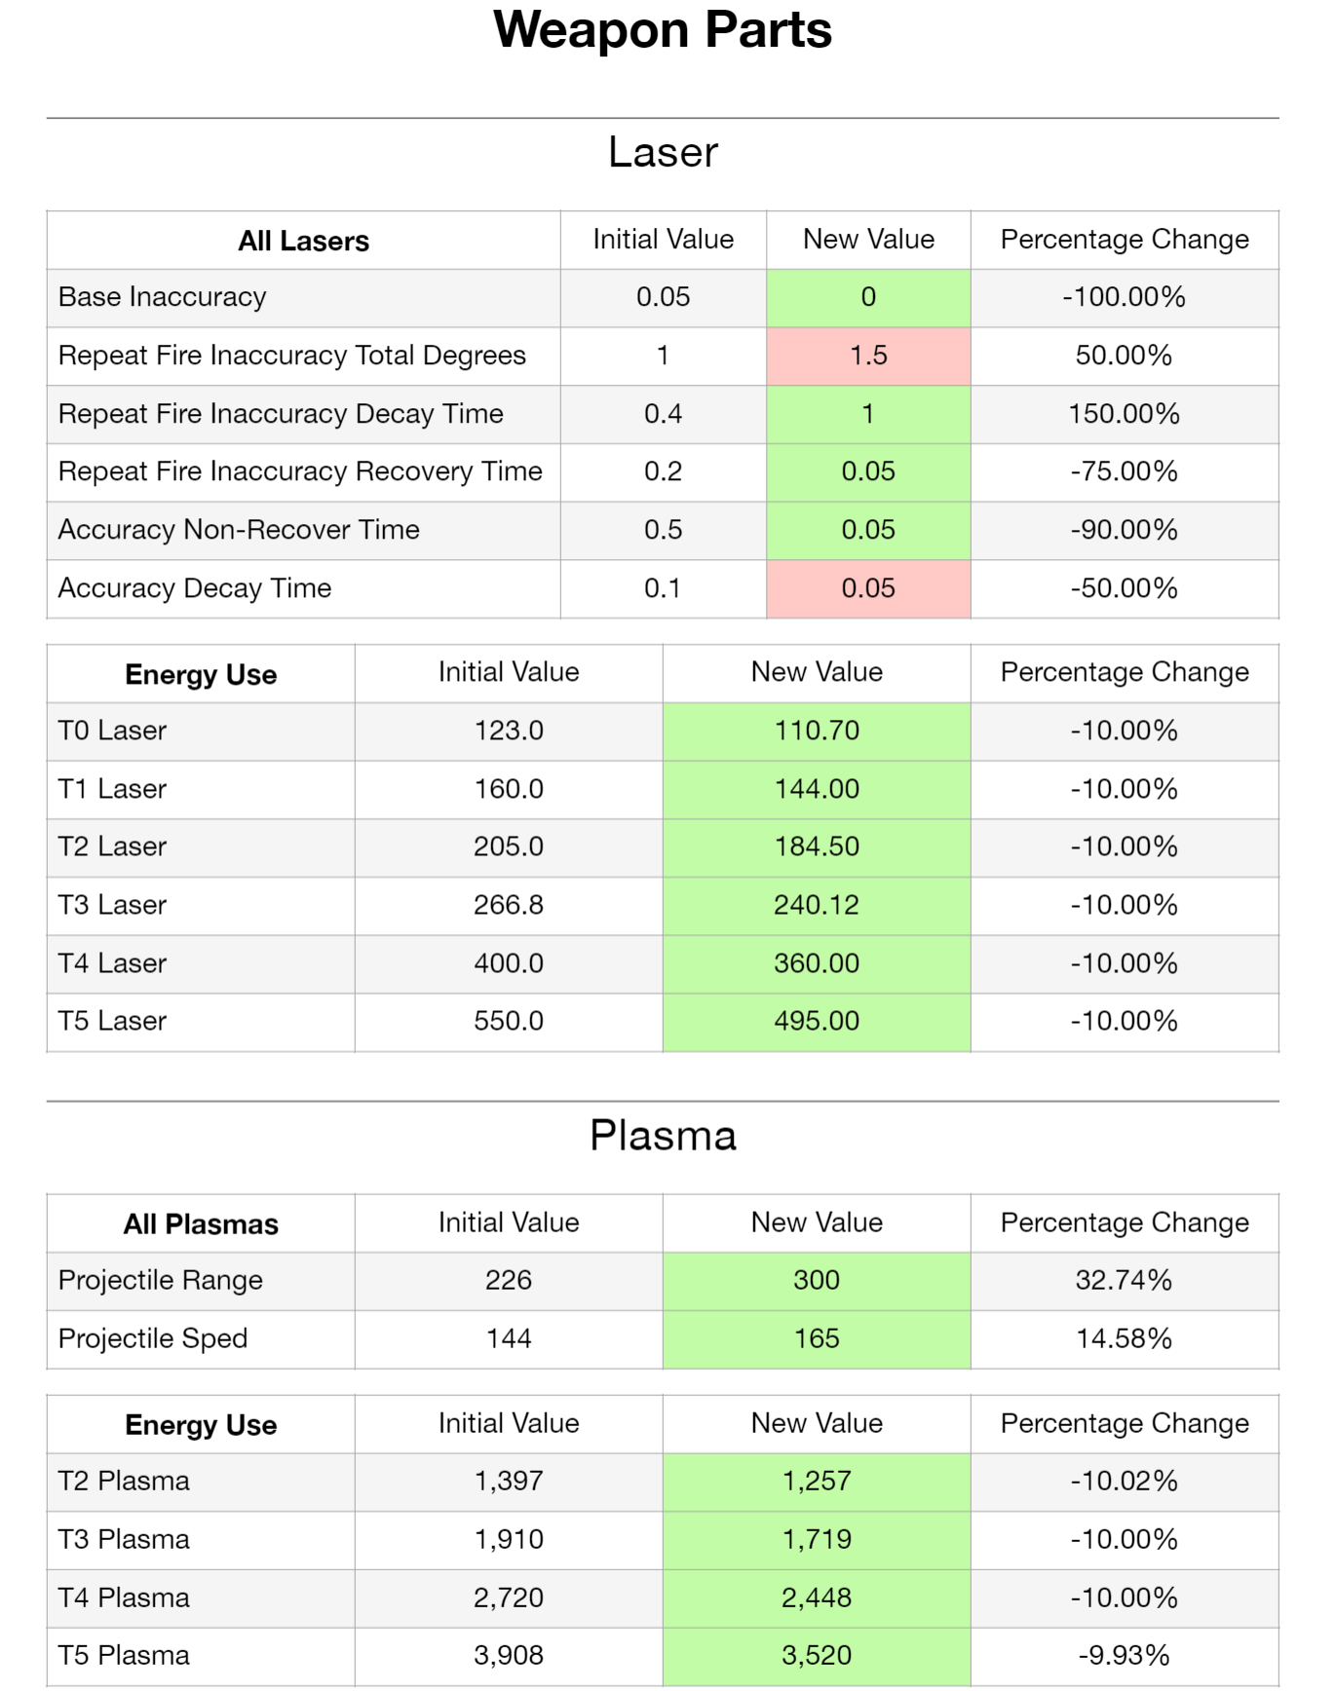This screenshot has height=1691, width=1335.
Task: Click the -9.93% percentage change for T5 Plasma
Action: pyautogui.click(x=1124, y=1655)
